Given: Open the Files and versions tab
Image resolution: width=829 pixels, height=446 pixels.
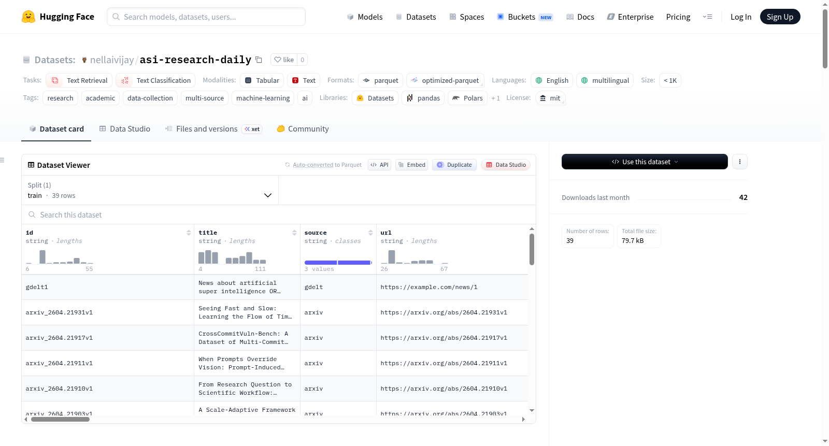Looking at the screenshot, I should coord(213,128).
